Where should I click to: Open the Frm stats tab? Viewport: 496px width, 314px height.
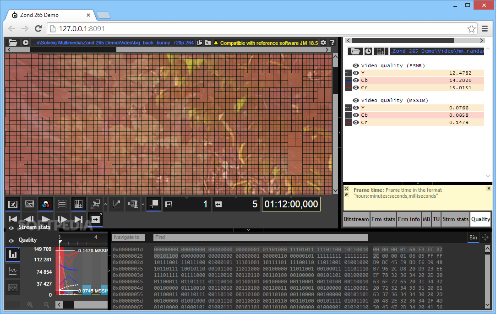pos(383,219)
